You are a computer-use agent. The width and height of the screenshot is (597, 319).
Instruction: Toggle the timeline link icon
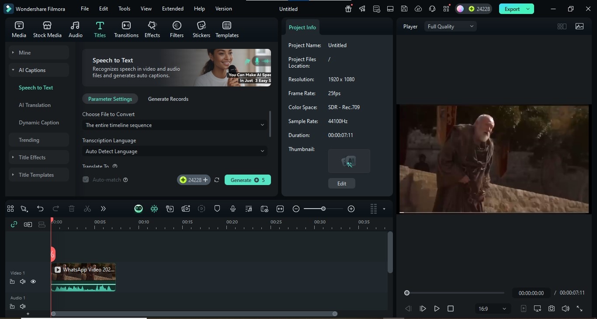click(x=14, y=224)
